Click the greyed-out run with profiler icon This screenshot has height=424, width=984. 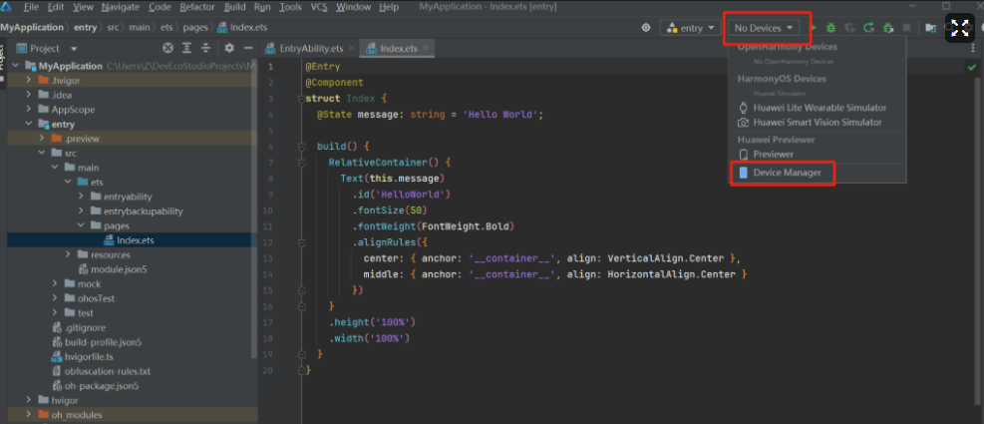click(849, 28)
